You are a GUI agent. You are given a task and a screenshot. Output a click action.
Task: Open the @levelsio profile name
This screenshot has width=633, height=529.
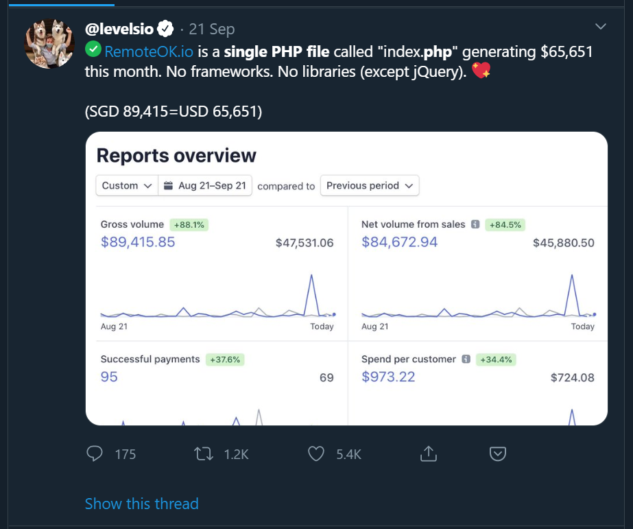point(119,29)
